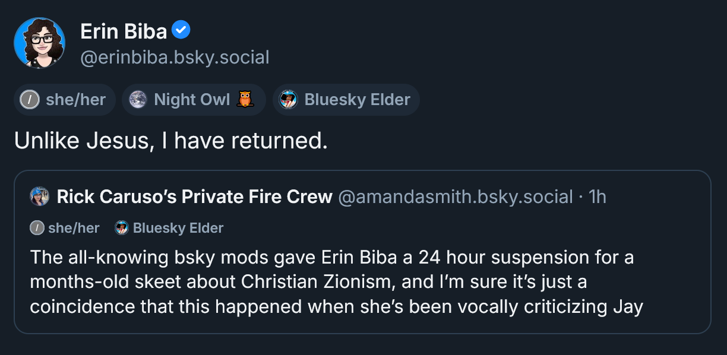Viewport: 727px width, 355px height.
Task: Click the 1h timestamp on quoted post
Action: coord(597,197)
